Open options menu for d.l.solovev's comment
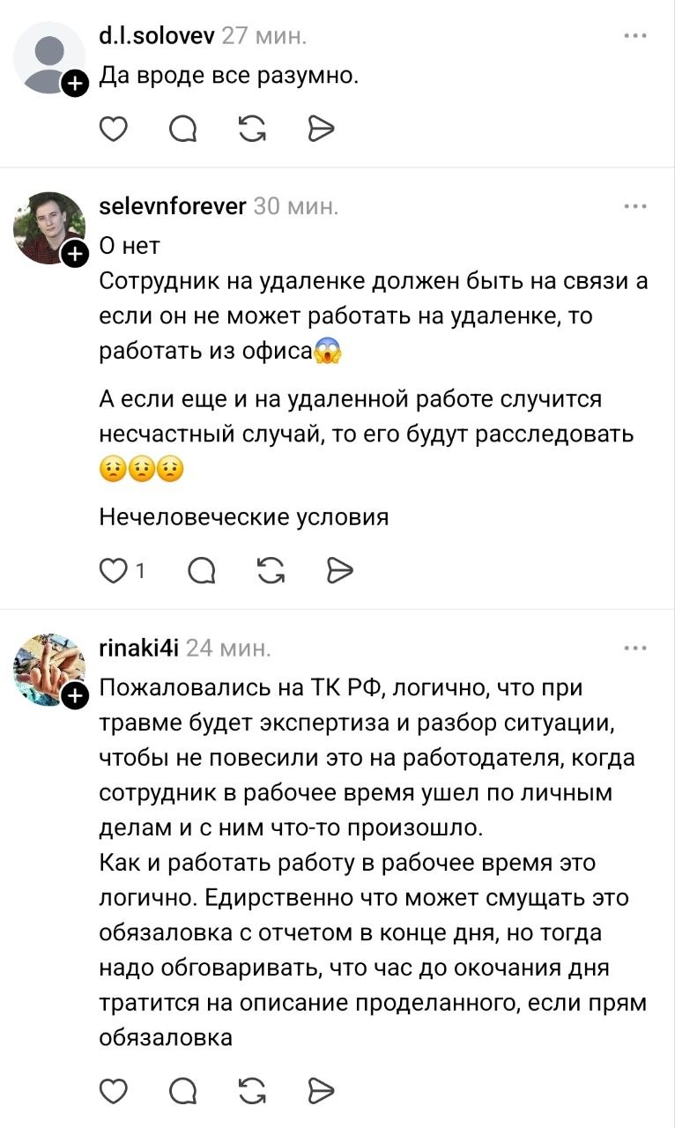Image resolution: width=675 pixels, height=1128 pixels. coord(634,36)
